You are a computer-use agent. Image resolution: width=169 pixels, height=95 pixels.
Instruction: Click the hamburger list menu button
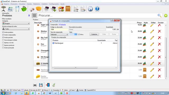coord(34,16)
